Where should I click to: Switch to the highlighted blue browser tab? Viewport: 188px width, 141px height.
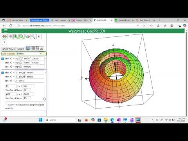[39, 20]
